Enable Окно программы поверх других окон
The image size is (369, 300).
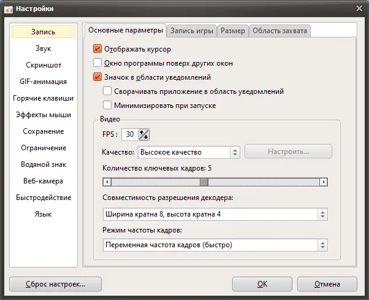(97, 63)
